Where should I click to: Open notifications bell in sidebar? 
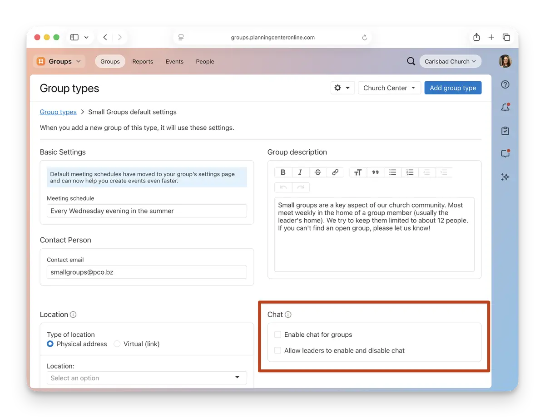(505, 108)
